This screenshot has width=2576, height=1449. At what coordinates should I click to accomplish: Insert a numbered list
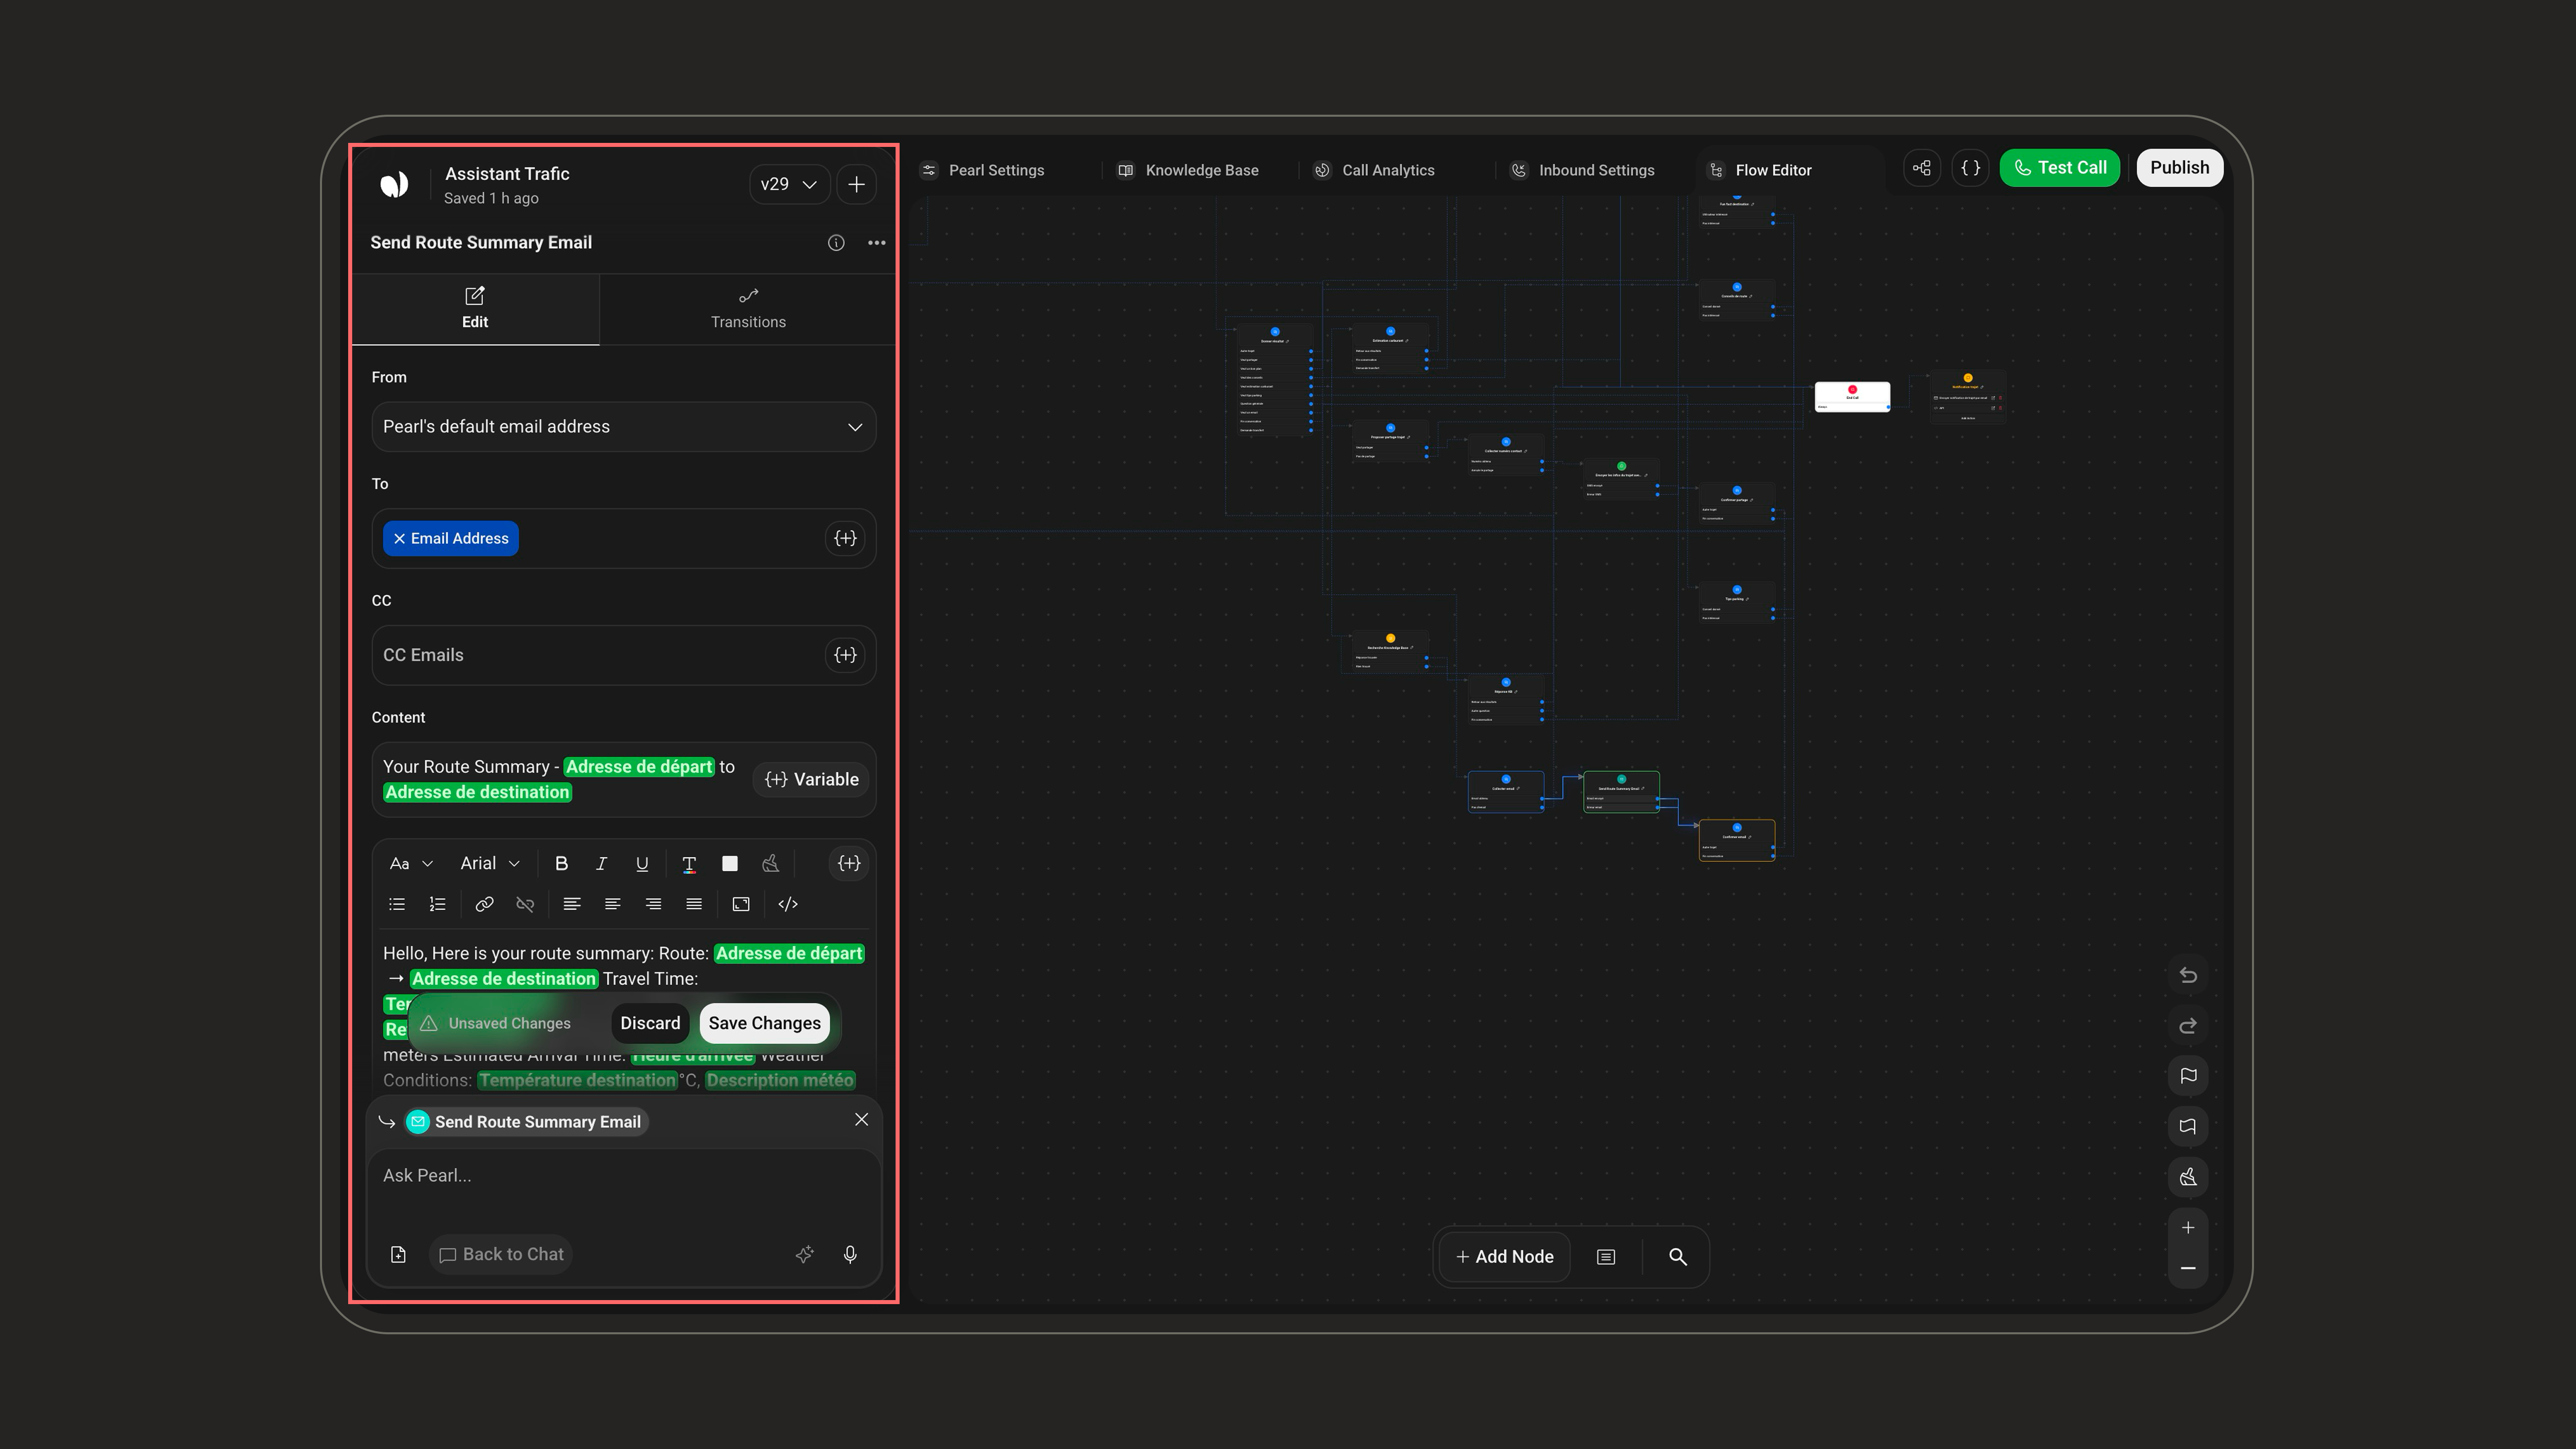[437, 904]
